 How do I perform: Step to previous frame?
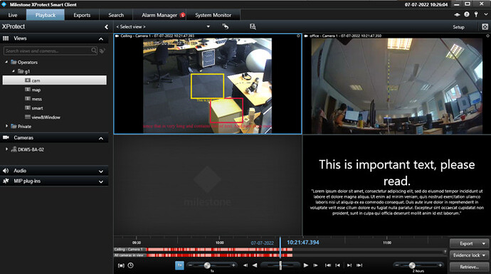pyautogui.click(x=245, y=265)
